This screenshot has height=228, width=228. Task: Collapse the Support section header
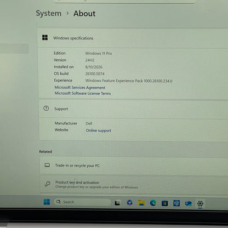(x=134, y=109)
